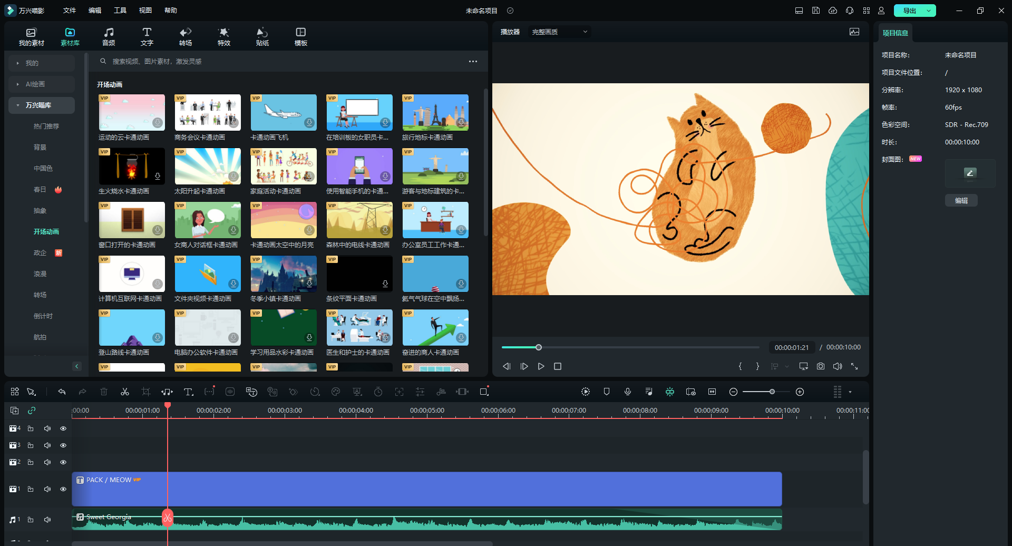
Task: Open the Effects (特效) panel
Action: [x=224, y=36]
